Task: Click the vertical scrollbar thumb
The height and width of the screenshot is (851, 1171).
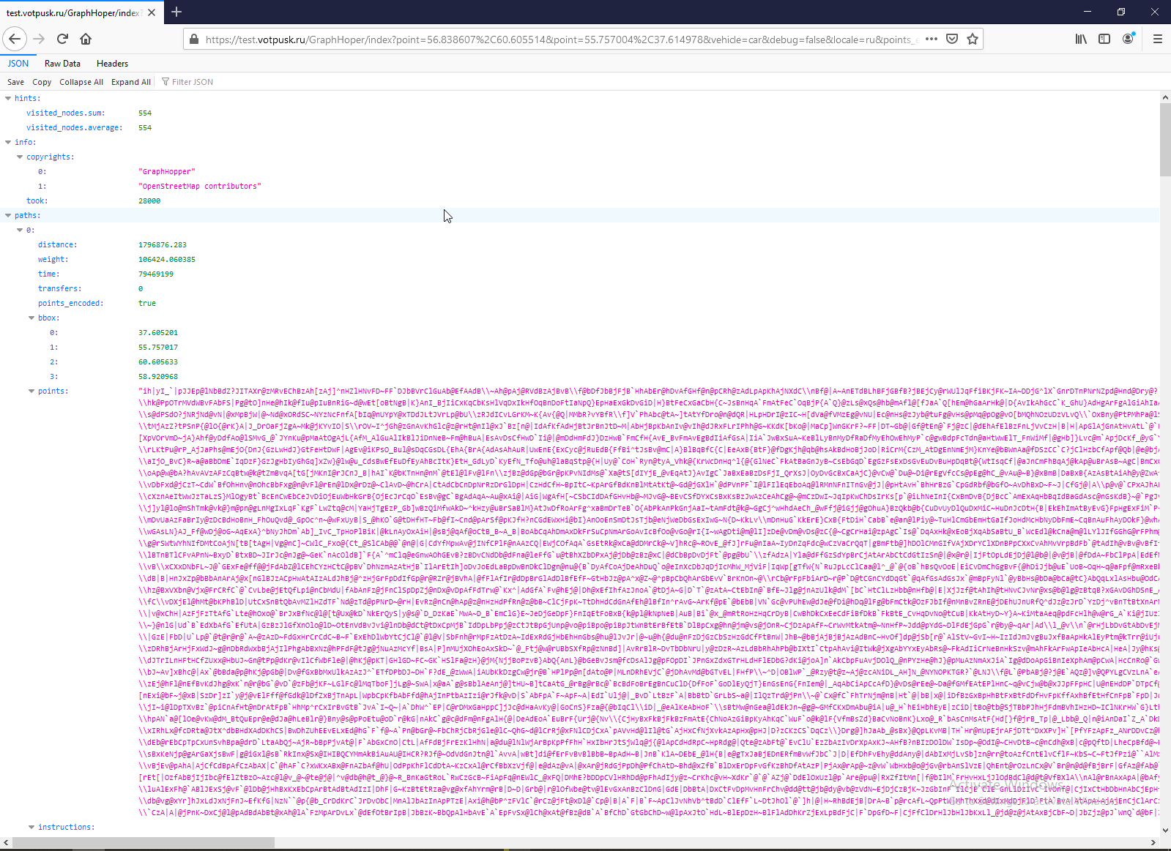Action: [x=1165, y=139]
